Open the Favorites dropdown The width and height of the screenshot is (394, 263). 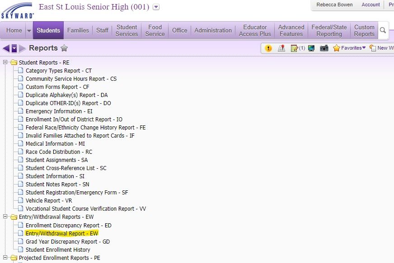click(x=349, y=48)
